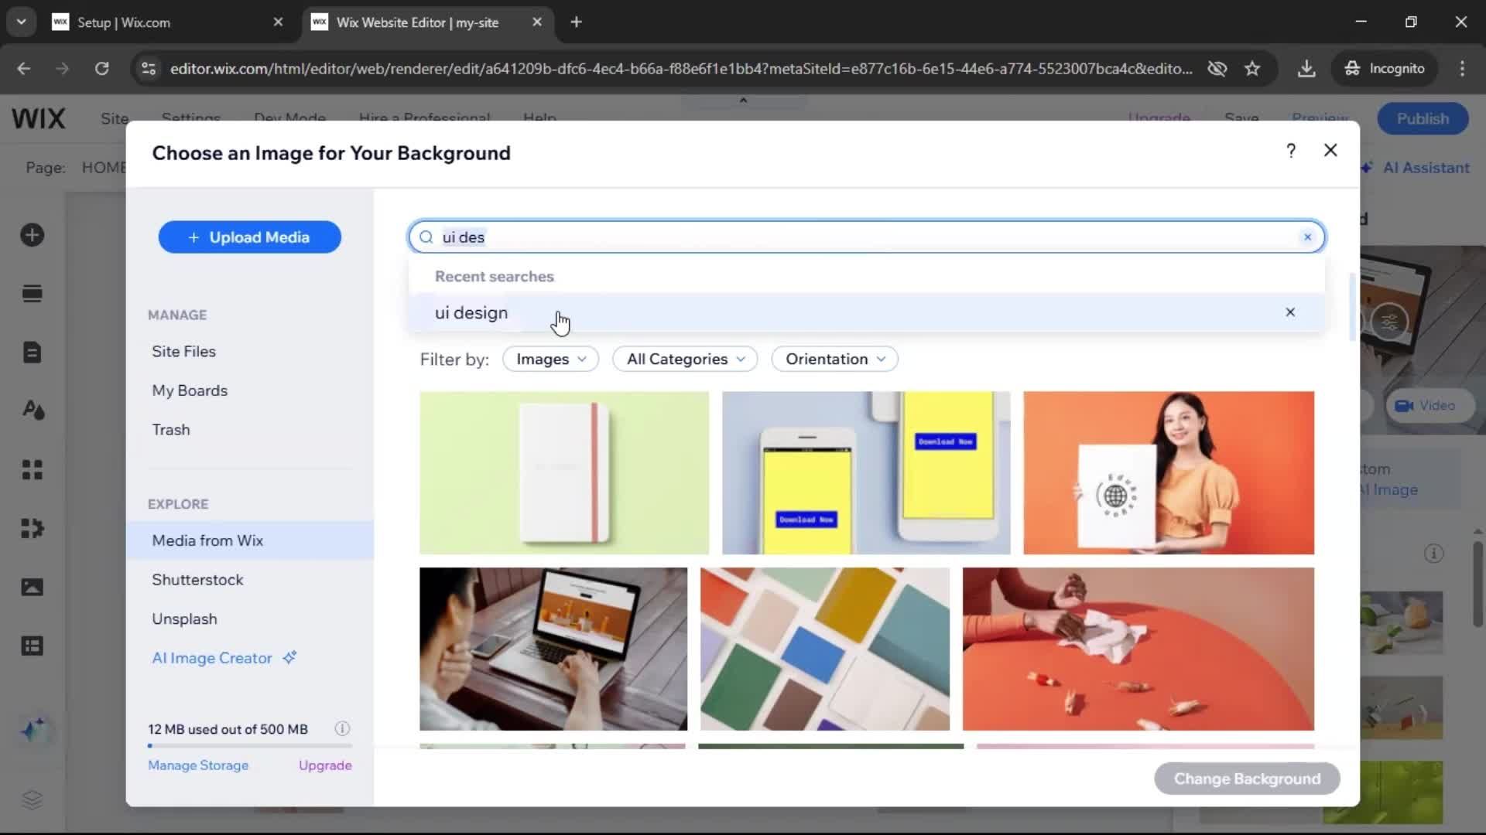This screenshot has height=835, width=1486.
Task: Select My Boards in Manage section
Action: point(190,390)
